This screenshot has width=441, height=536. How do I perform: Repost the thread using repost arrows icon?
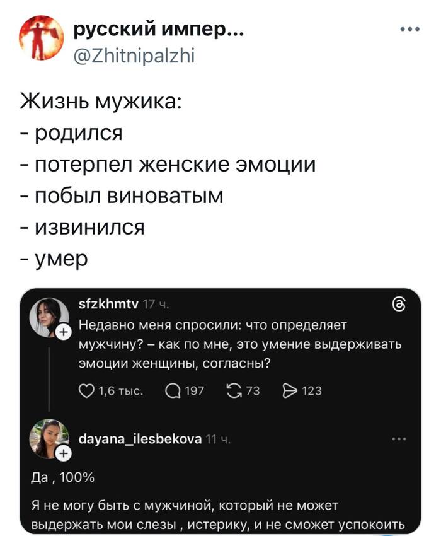tap(233, 391)
